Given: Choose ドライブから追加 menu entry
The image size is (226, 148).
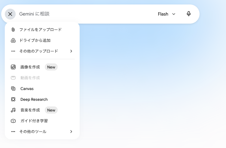Looking at the screenshot, I should point(42,40).
